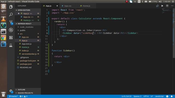Screen dimensions: 175x98
Task: Change end of line sequence LF
Action: point(152,96)
